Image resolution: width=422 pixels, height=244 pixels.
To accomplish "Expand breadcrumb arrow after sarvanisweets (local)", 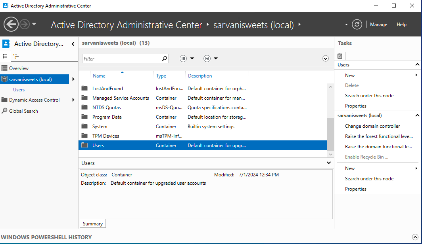I will pyautogui.click(x=299, y=25).
